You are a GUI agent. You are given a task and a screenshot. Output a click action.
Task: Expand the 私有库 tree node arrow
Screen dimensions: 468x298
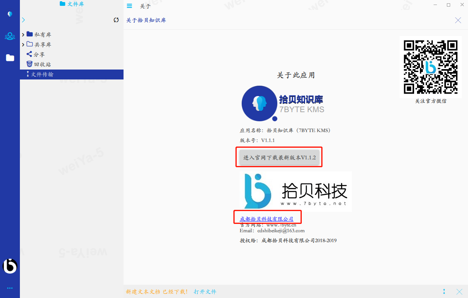23,35
